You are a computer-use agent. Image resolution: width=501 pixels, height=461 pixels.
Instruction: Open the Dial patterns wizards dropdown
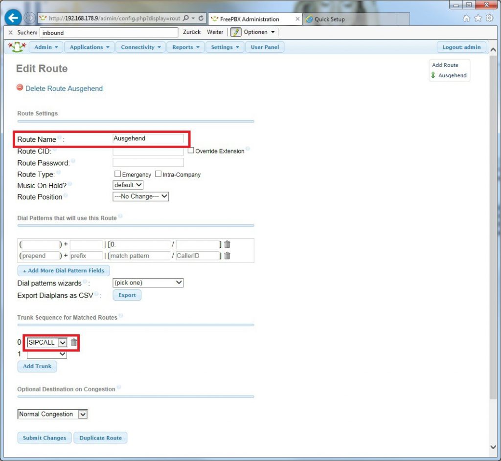pyautogui.click(x=148, y=283)
